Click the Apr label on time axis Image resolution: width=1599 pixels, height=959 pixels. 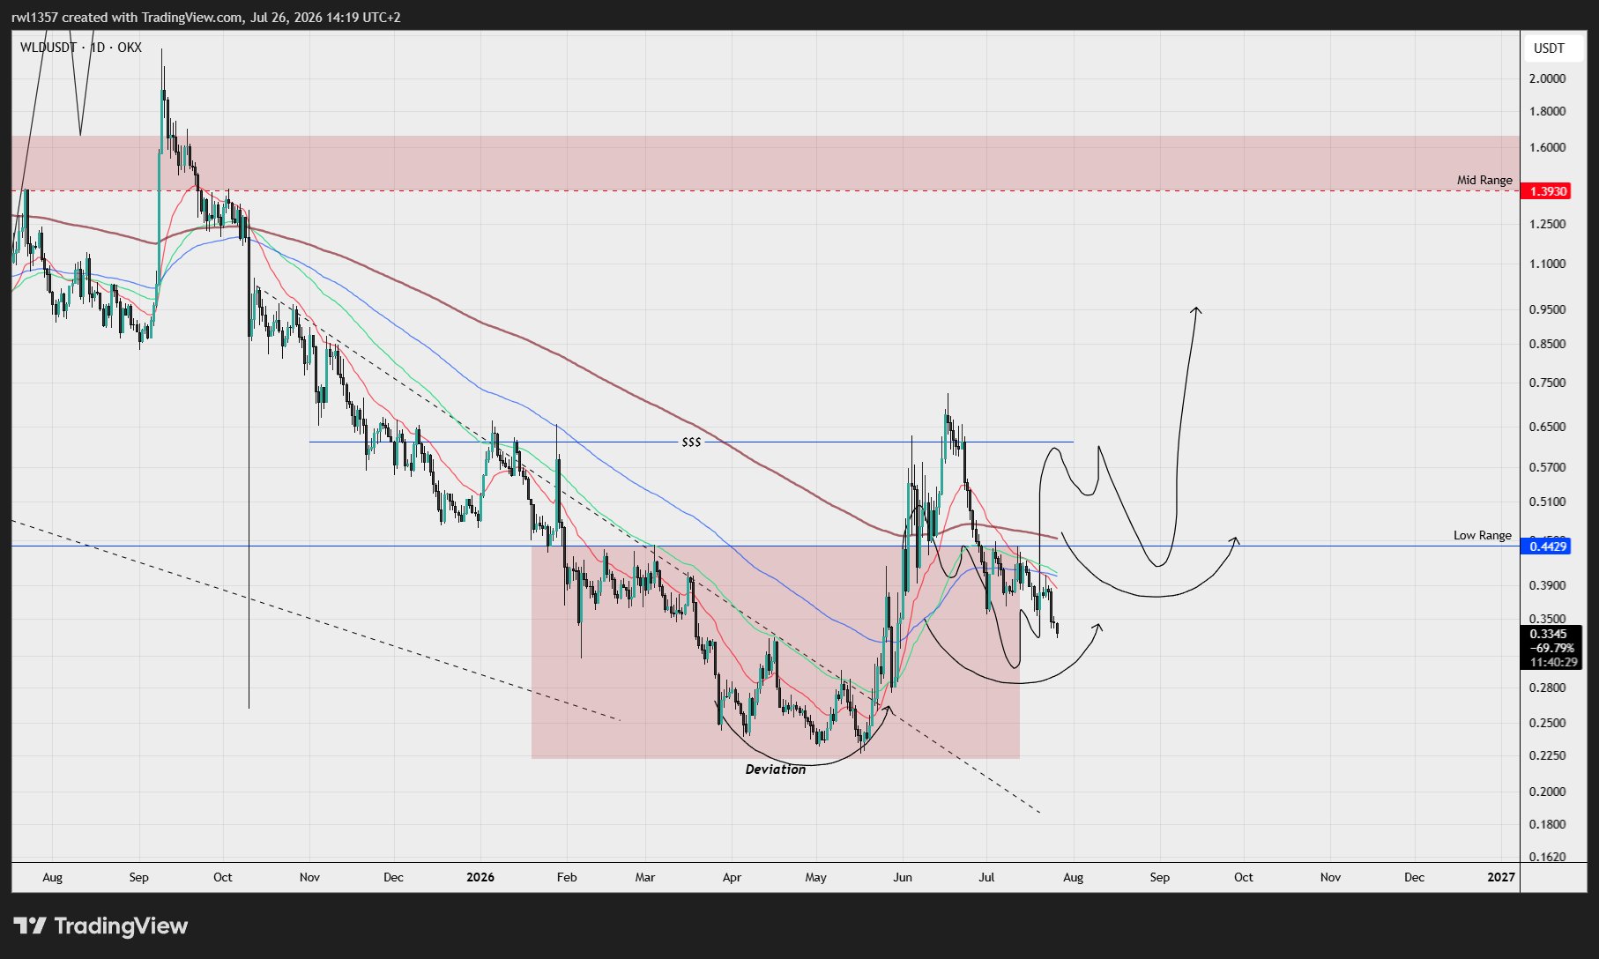[x=732, y=877]
